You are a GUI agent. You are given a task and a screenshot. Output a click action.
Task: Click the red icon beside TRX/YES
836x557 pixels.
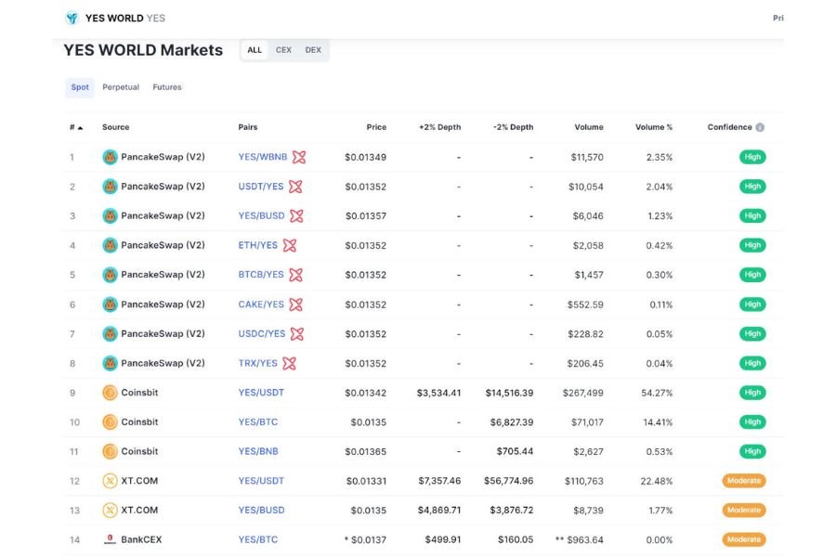[x=289, y=363]
